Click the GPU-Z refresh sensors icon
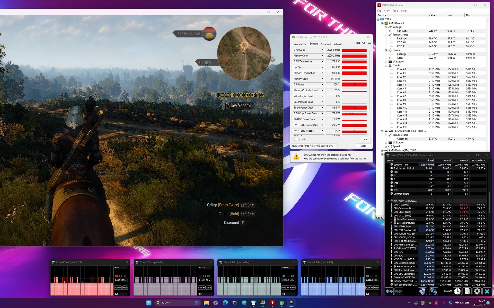Screen dimensions: 494x308 point(364,43)
